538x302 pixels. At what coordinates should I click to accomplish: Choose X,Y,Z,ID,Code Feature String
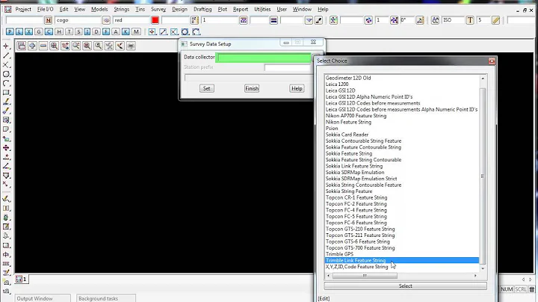357,267
